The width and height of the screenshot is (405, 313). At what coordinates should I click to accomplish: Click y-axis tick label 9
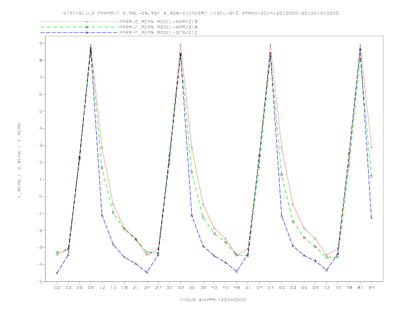pos(40,43)
